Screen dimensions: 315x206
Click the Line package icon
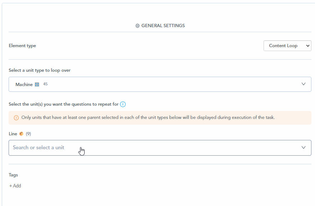coord(21,134)
